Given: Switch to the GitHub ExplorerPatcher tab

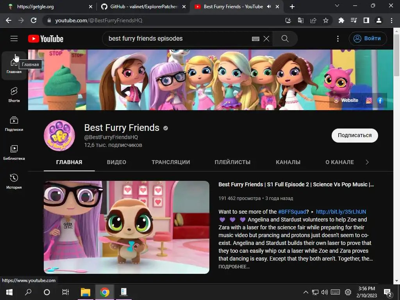Looking at the screenshot, I should pyautogui.click(x=144, y=7).
